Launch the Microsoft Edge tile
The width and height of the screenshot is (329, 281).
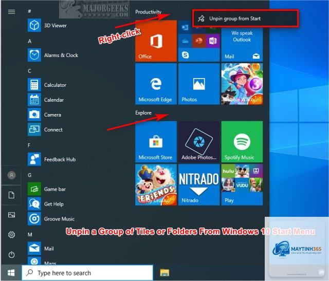156,84
